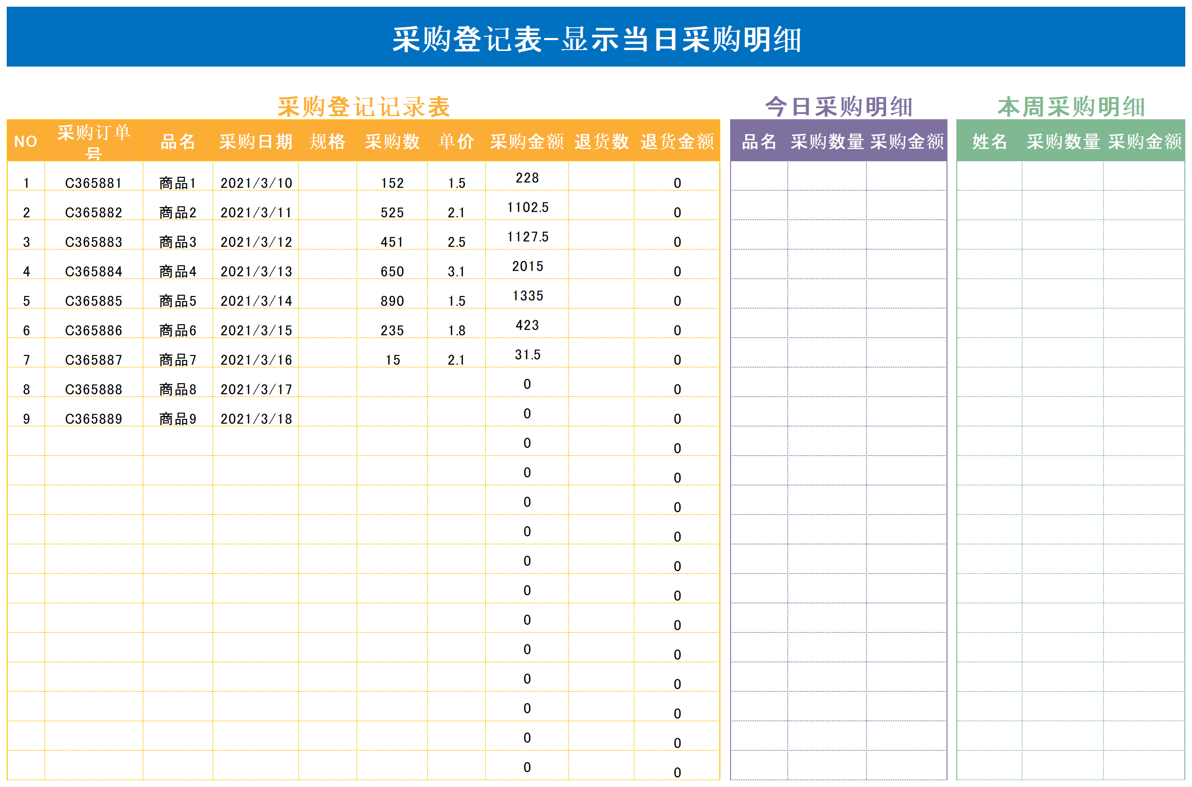Click the title 采购登记表-显示当日采购明细

coord(596,39)
